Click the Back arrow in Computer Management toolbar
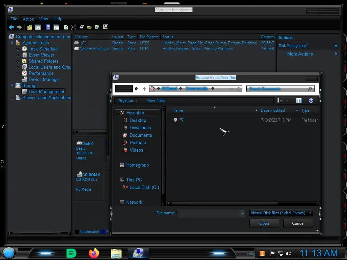The width and height of the screenshot is (347, 260). click(x=12, y=27)
